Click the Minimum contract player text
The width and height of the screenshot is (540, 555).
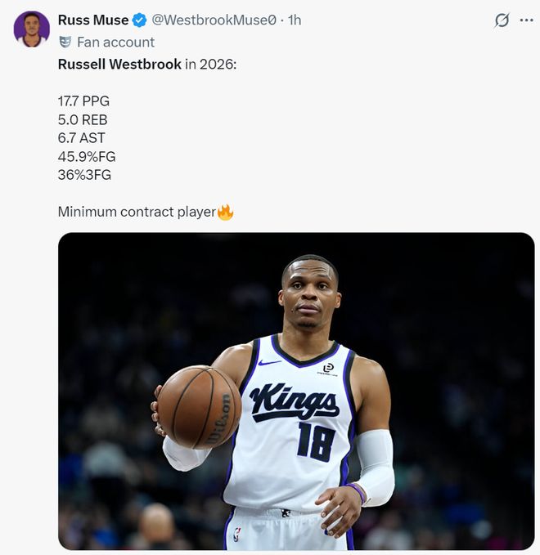coord(137,212)
